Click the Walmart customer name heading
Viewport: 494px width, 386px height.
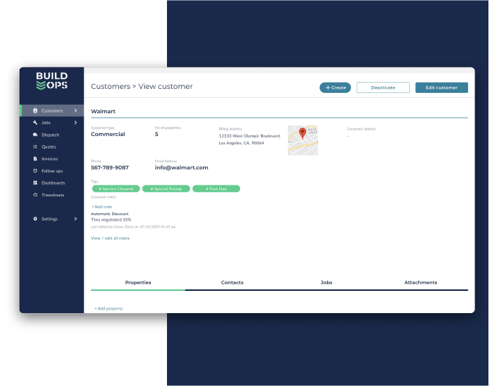point(103,111)
